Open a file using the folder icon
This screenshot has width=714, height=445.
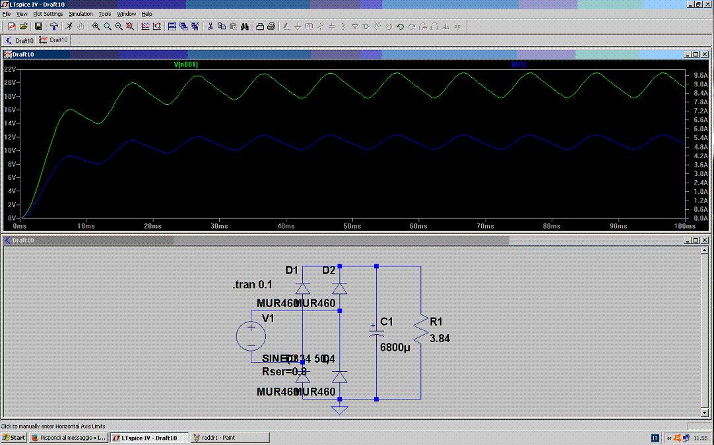[23, 26]
